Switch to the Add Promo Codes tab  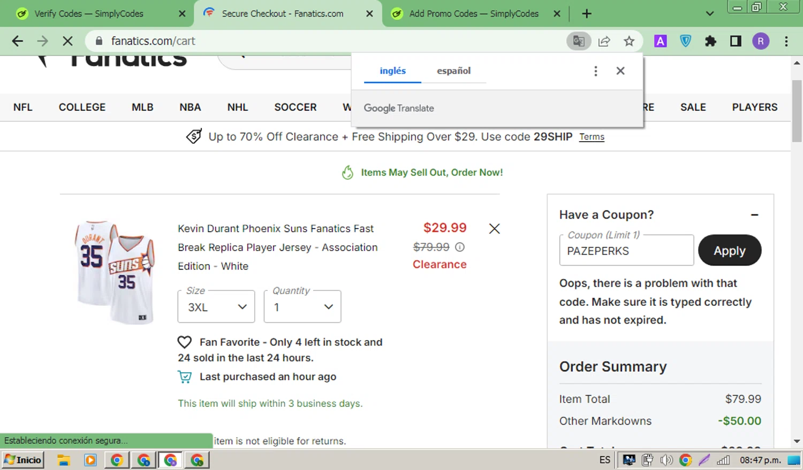point(474,14)
